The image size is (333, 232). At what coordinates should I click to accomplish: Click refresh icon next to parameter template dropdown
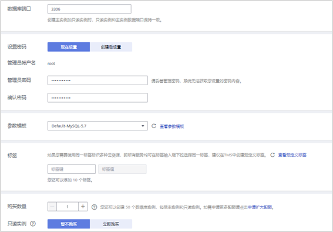coord(153,126)
